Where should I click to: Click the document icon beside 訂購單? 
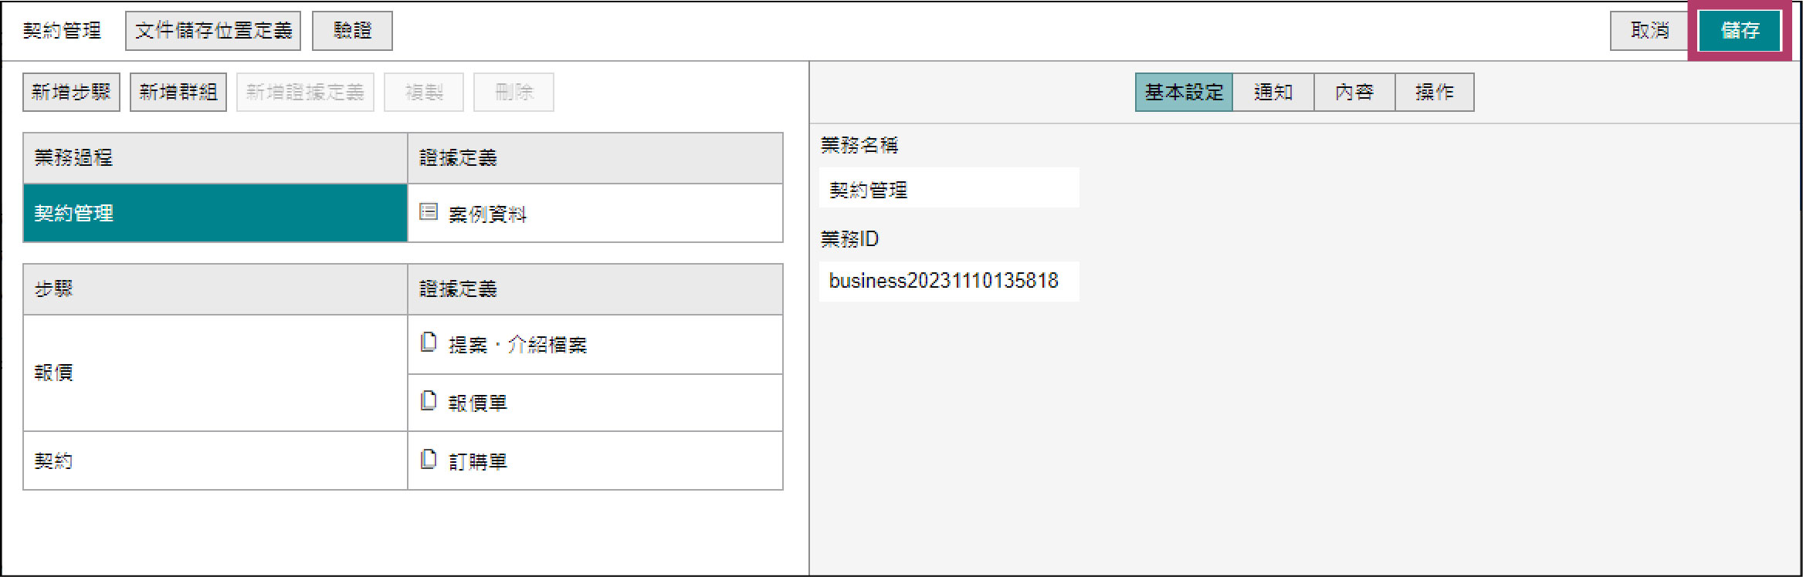tap(429, 460)
